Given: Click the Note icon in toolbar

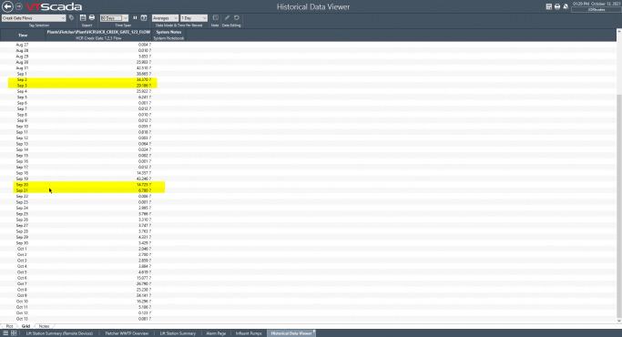Looking at the screenshot, I should point(216,18).
